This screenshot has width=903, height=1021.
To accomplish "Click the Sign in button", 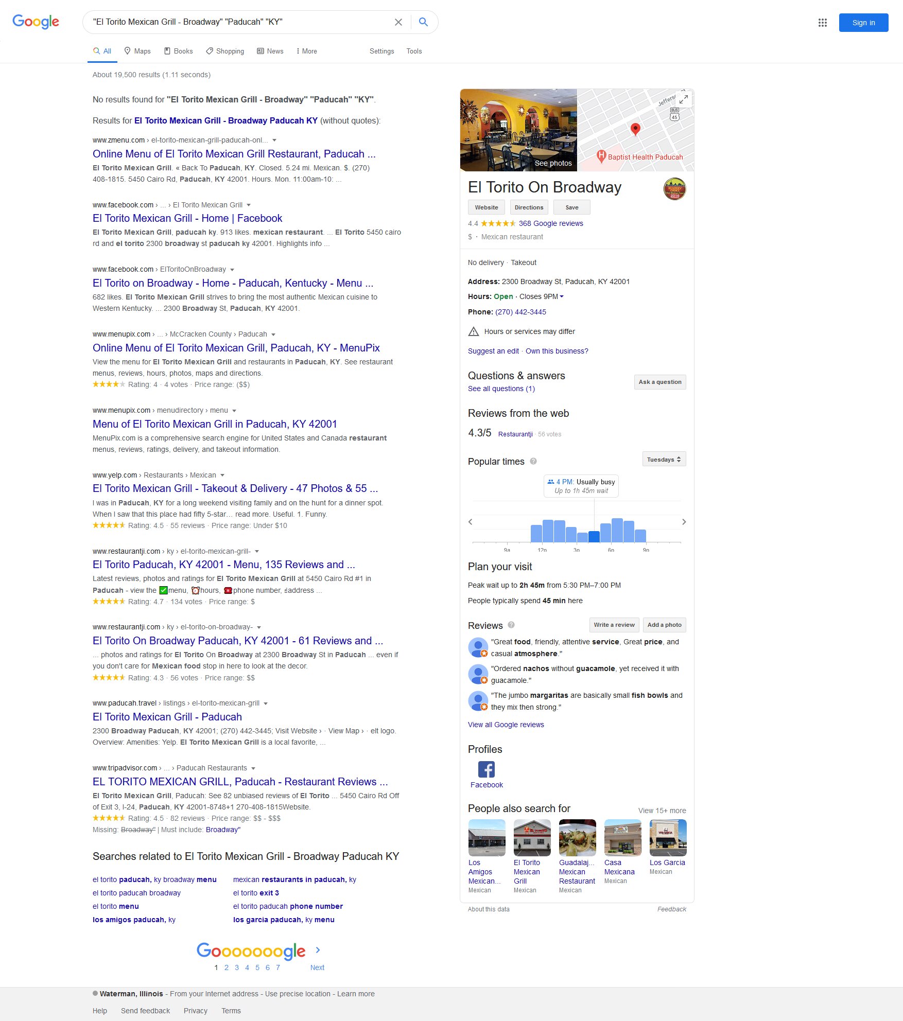I will click(x=863, y=23).
